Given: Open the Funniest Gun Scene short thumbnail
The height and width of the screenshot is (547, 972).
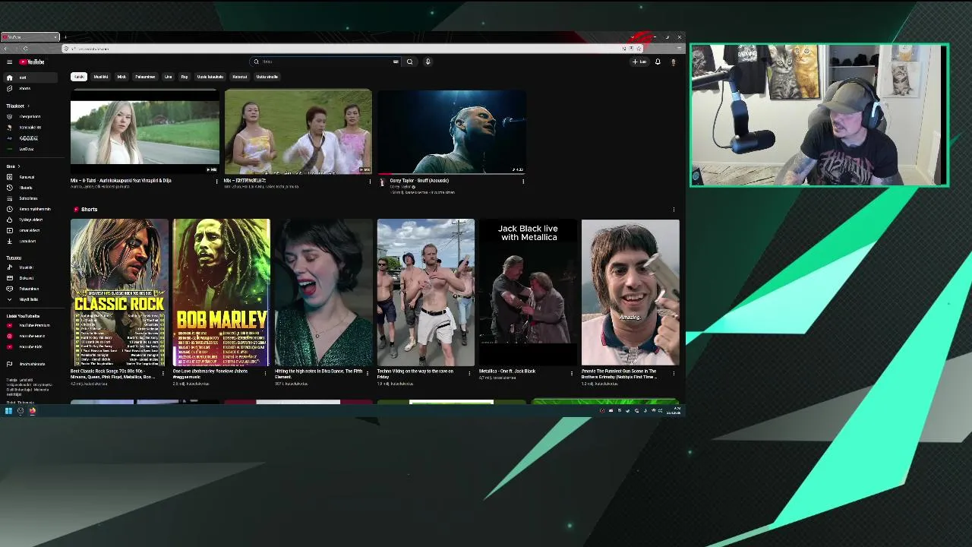Looking at the screenshot, I should pyautogui.click(x=630, y=292).
